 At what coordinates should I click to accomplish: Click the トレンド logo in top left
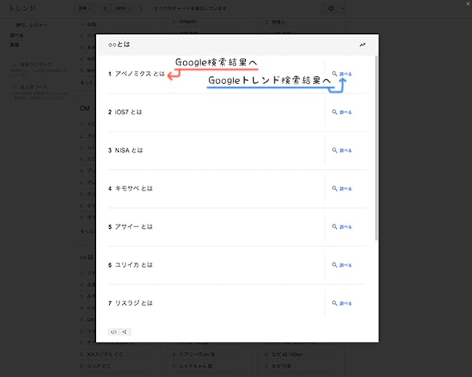point(22,9)
